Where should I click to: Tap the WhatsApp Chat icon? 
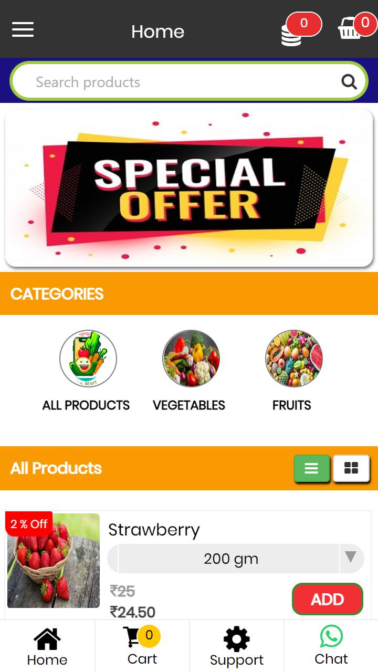coord(331,636)
